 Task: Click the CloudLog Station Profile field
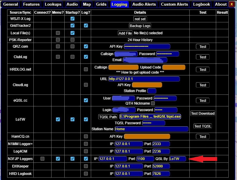pyautogui.click(x=152, y=91)
